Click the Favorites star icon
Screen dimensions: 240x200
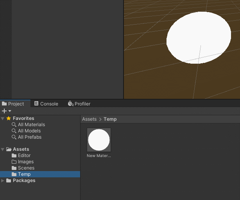click(x=9, y=118)
